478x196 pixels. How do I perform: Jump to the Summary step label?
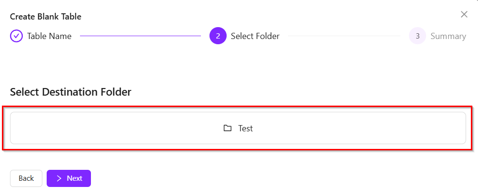click(448, 36)
